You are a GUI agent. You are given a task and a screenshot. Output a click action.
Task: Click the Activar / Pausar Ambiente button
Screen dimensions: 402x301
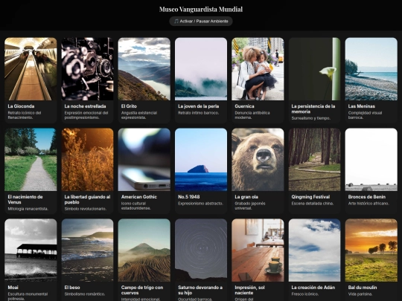[201, 22]
